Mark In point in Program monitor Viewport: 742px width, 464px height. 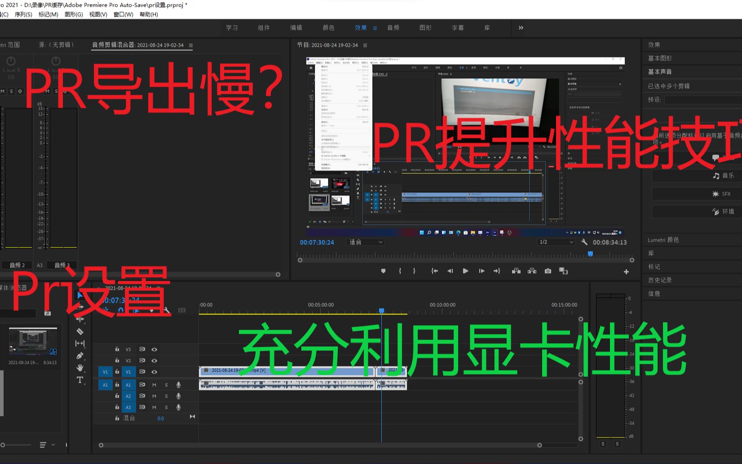[400, 271]
